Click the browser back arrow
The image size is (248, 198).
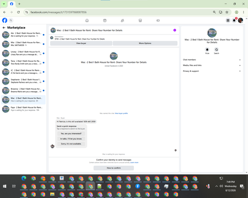[4, 12]
